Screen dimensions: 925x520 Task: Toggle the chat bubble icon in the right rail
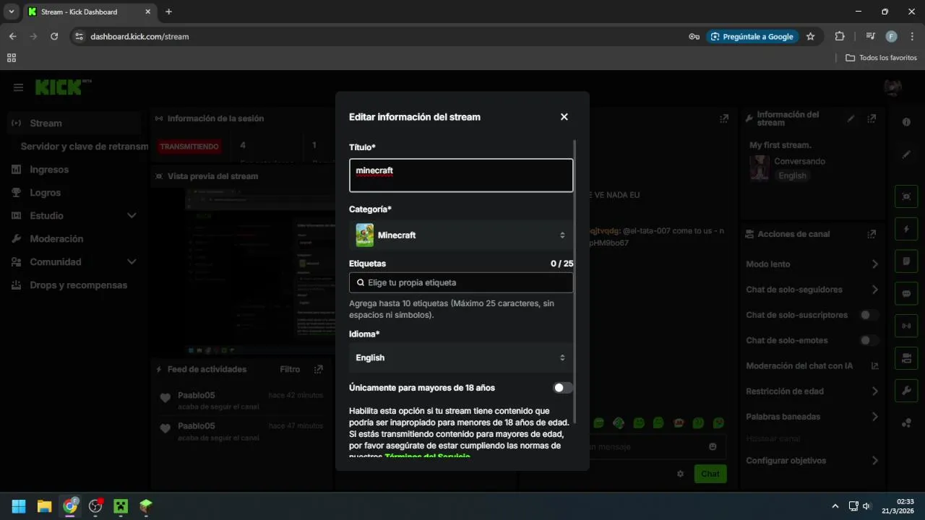point(906,294)
